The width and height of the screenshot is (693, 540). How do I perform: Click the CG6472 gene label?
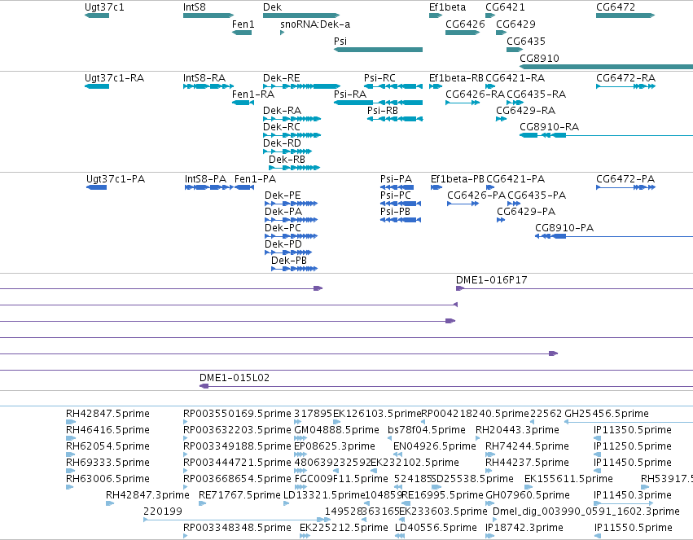click(616, 7)
